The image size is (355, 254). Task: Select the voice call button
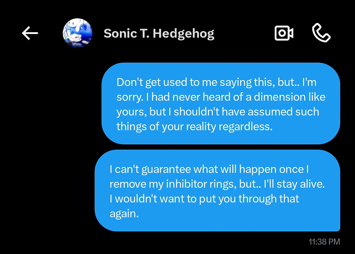[322, 33]
